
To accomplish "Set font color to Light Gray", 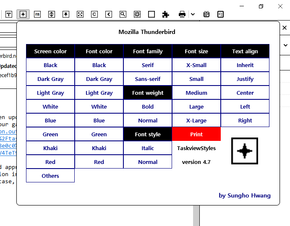I will (x=99, y=93).
